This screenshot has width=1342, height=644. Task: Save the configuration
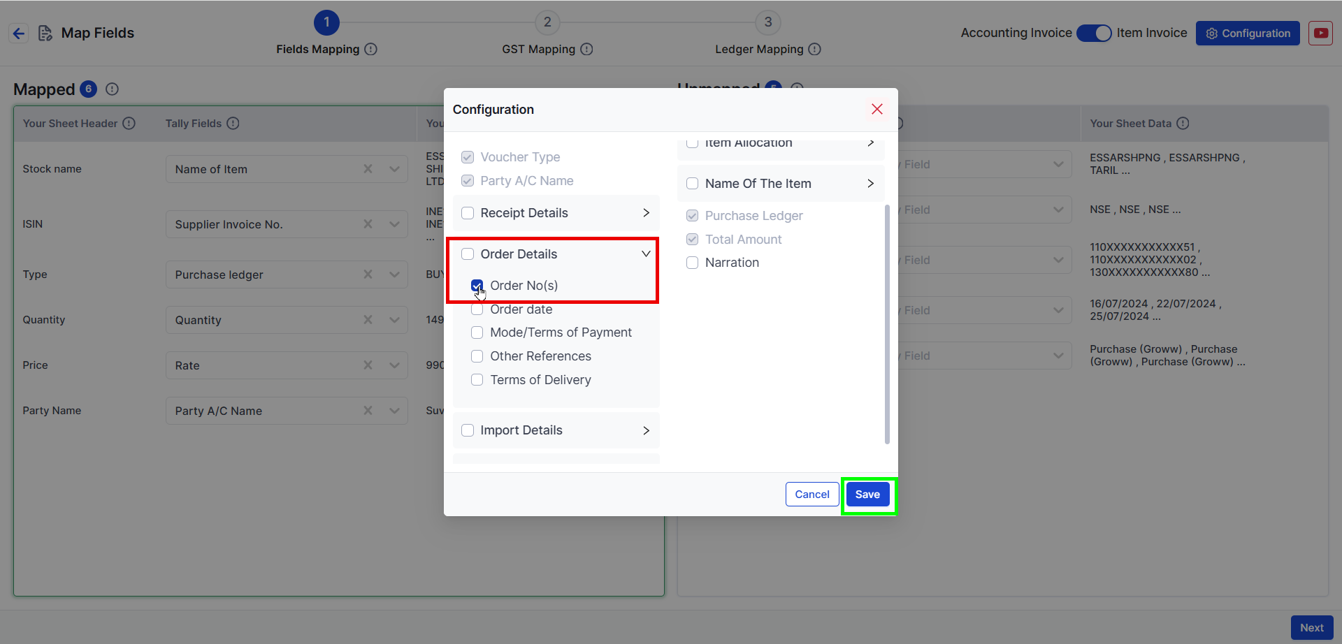(x=867, y=495)
